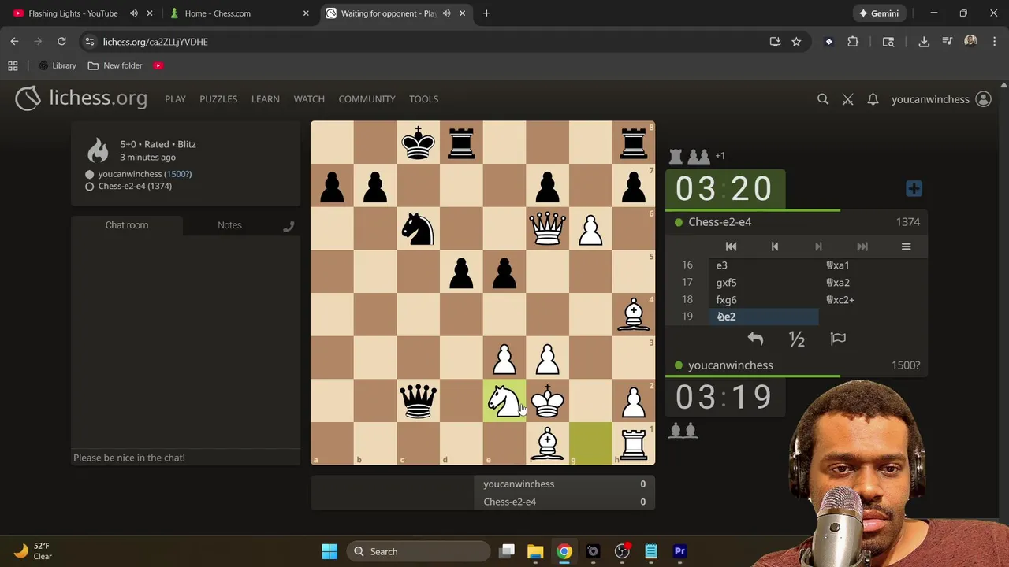The height and width of the screenshot is (567, 1009).
Task: Click the black queen on c2
Action: point(418,401)
